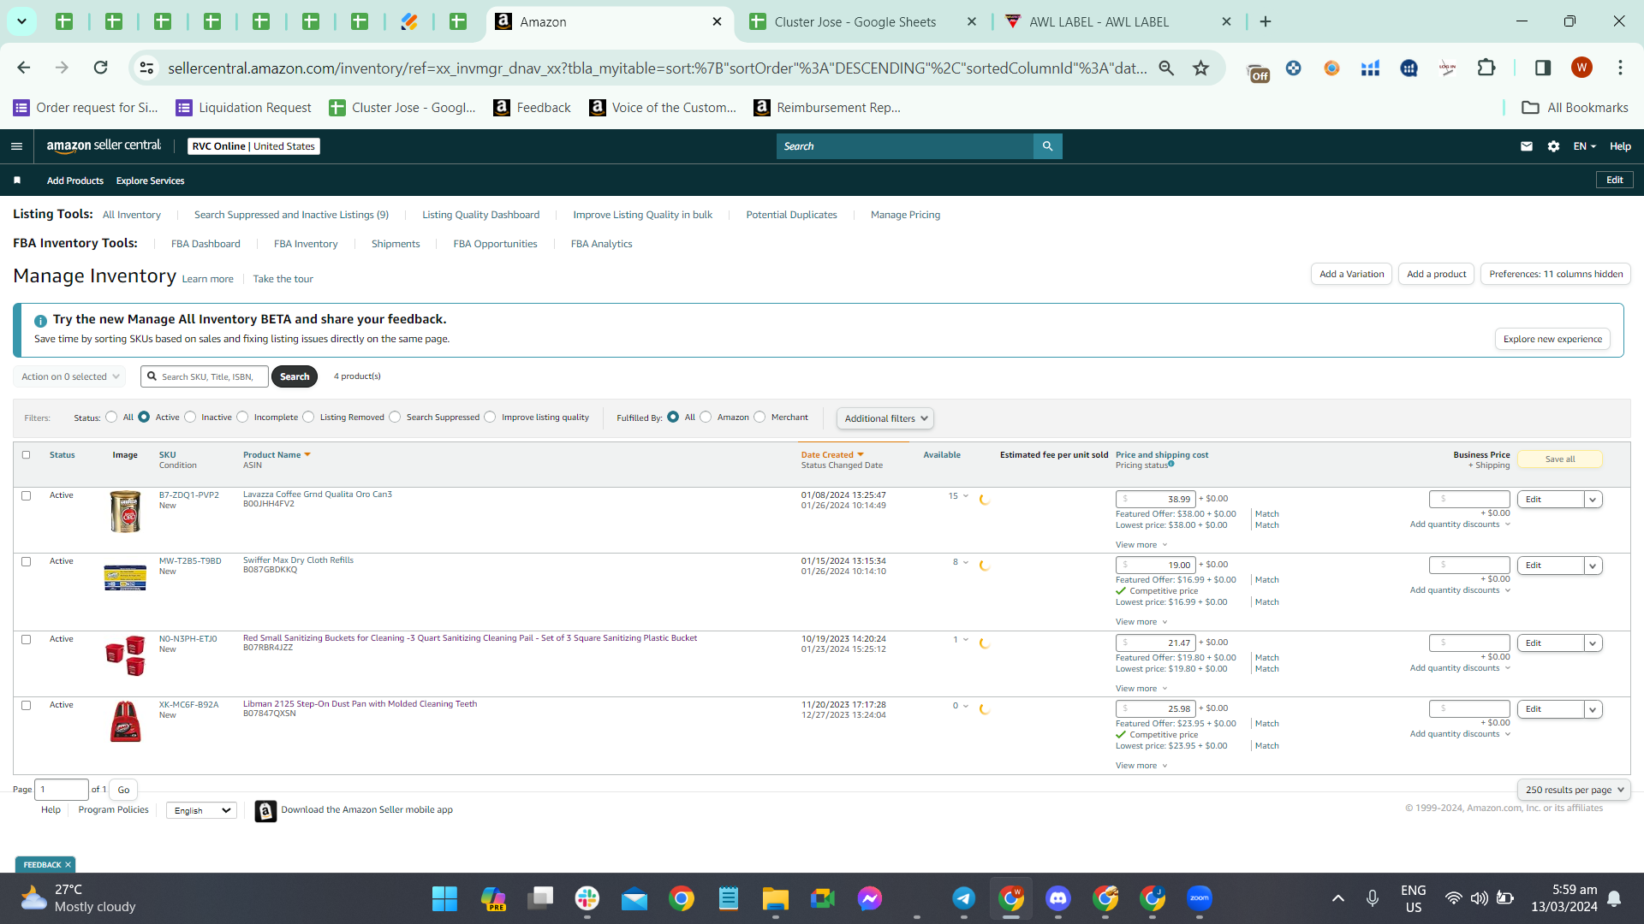Click the search magnifier button in header
The image size is (1644, 924).
pyautogui.click(x=1047, y=146)
